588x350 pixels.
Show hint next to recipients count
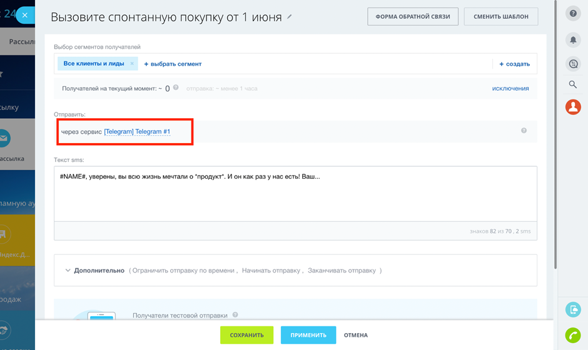coord(176,87)
